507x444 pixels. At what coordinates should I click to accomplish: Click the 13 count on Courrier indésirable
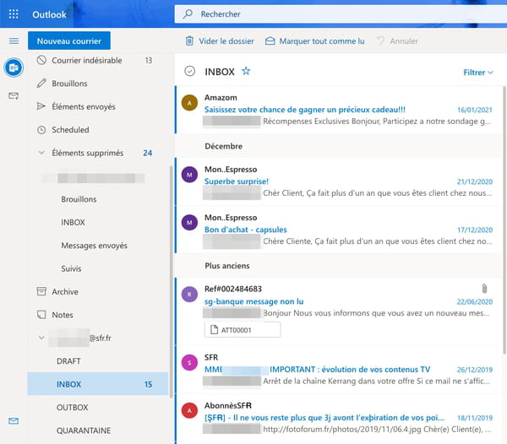click(149, 61)
